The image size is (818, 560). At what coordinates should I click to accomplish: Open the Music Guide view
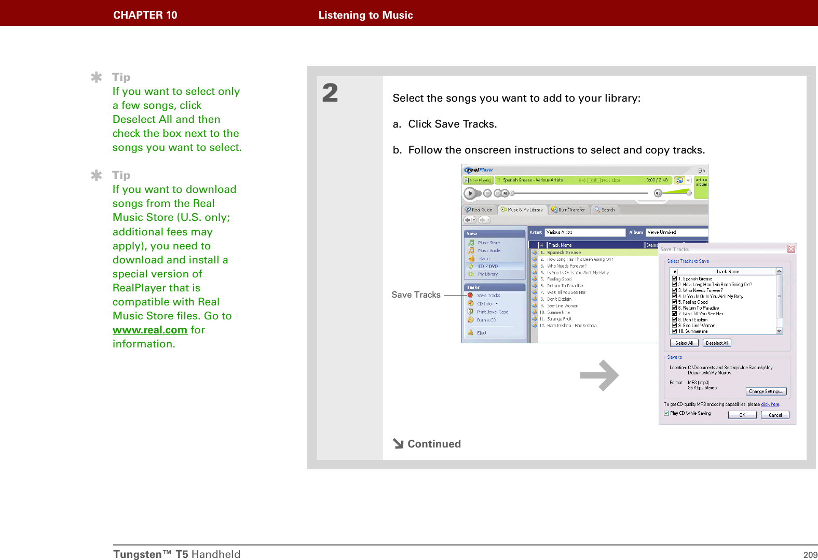point(489,250)
